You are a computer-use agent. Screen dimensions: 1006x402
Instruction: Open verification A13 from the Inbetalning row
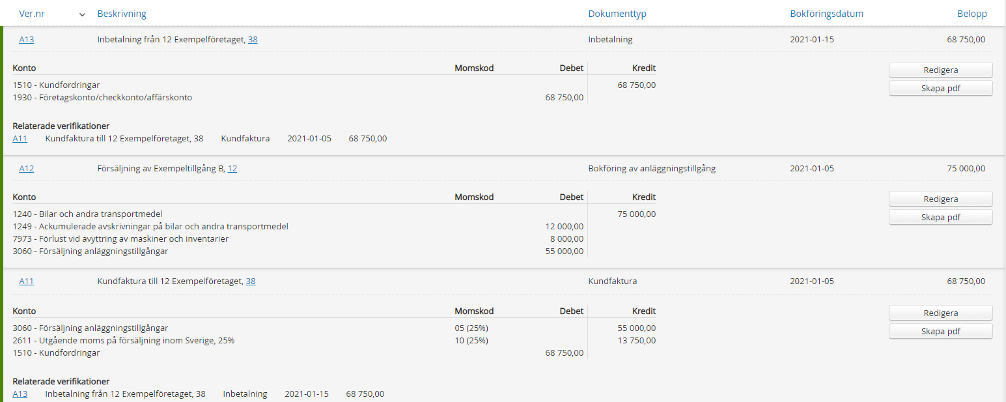pos(27,39)
